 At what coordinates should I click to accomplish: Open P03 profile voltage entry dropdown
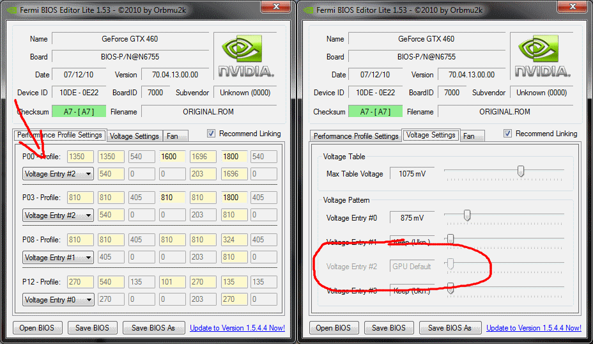58,215
